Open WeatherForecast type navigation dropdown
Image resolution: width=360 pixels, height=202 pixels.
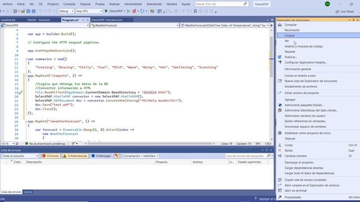pyautogui.click(x=134, y=25)
